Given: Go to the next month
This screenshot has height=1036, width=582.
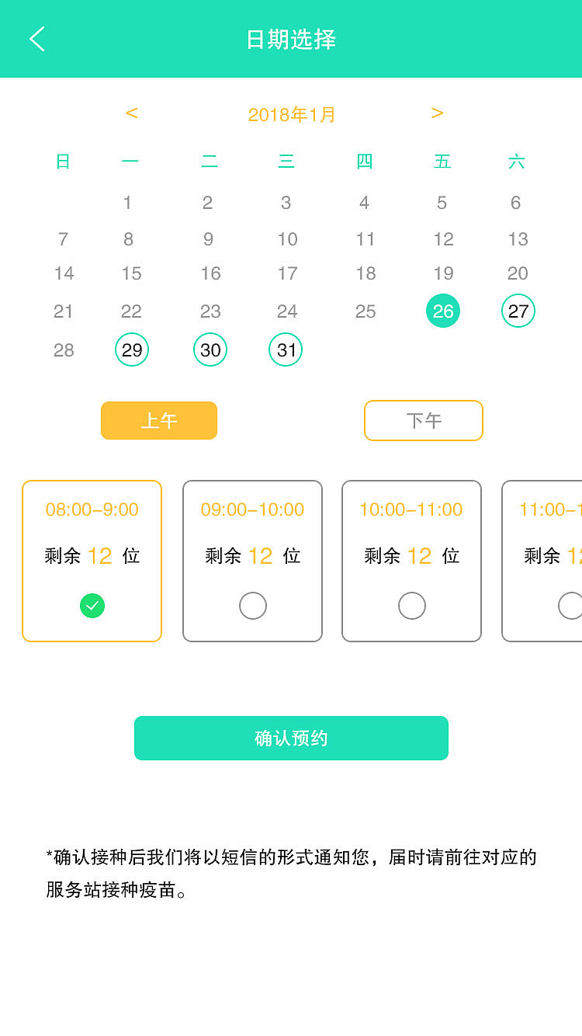Looking at the screenshot, I should [437, 113].
